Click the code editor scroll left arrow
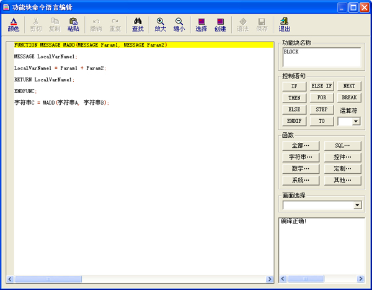The image size is (372, 290). coord(10,279)
